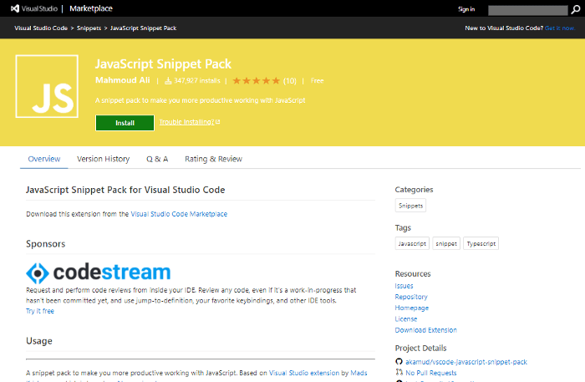Screen dimensions: 585x382
Task: Click the javascript tag
Action: coord(412,243)
